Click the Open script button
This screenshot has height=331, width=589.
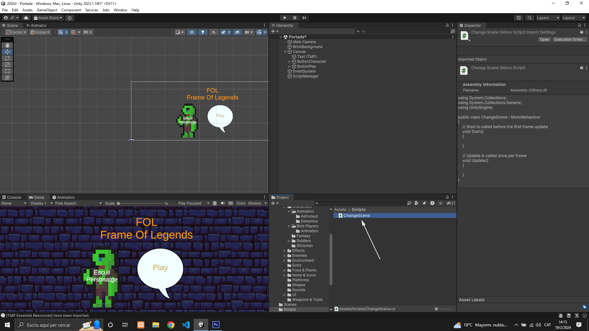point(545,40)
